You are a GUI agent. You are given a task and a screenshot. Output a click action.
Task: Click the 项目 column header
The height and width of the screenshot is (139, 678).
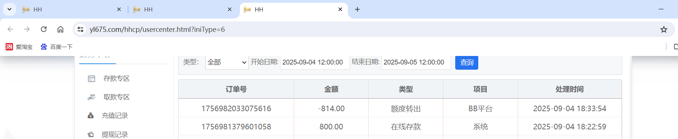pyautogui.click(x=481, y=89)
